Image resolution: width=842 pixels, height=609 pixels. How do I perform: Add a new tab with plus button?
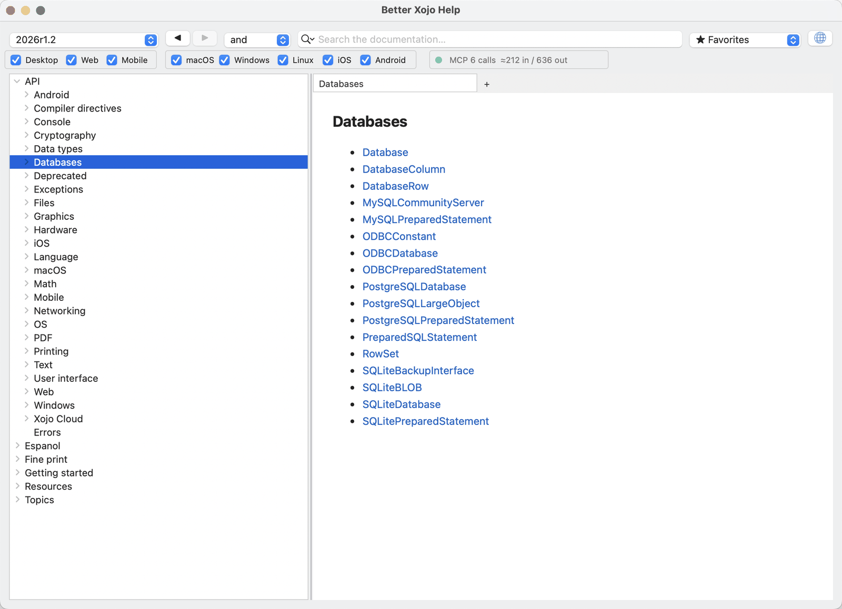point(487,84)
